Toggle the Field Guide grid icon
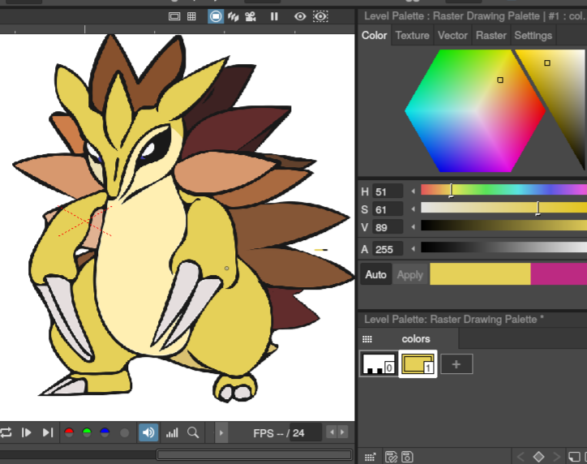Screen dimensions: 587x464 (x=191, y=16)
